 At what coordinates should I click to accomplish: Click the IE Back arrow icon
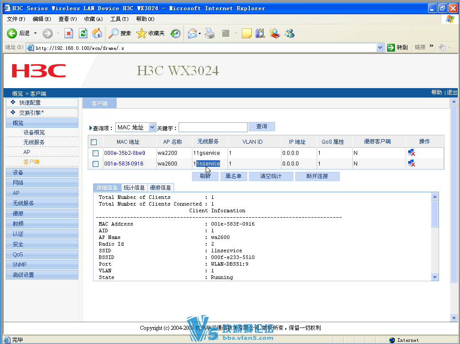tap(12, 33)
